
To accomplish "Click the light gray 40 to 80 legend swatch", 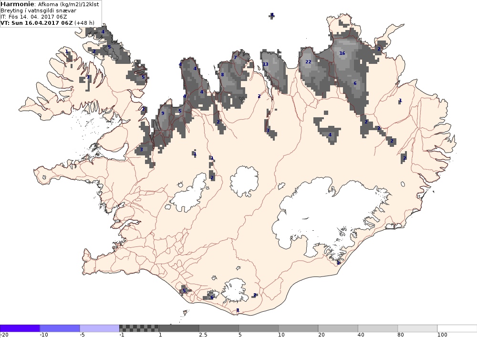I will pos(378,328).
